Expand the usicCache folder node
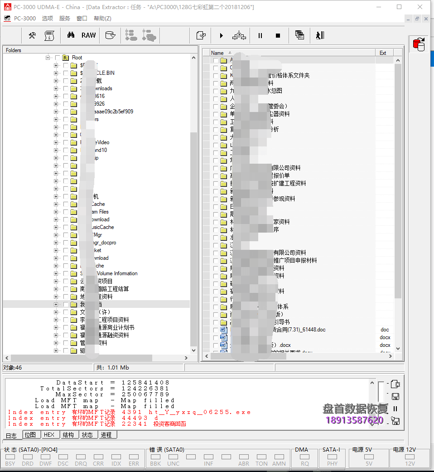The height and width of the screenshot is (472, 434). (56, 227)
